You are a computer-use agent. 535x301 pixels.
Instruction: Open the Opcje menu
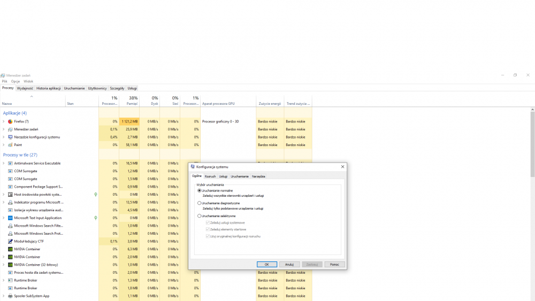click(16, 81)
